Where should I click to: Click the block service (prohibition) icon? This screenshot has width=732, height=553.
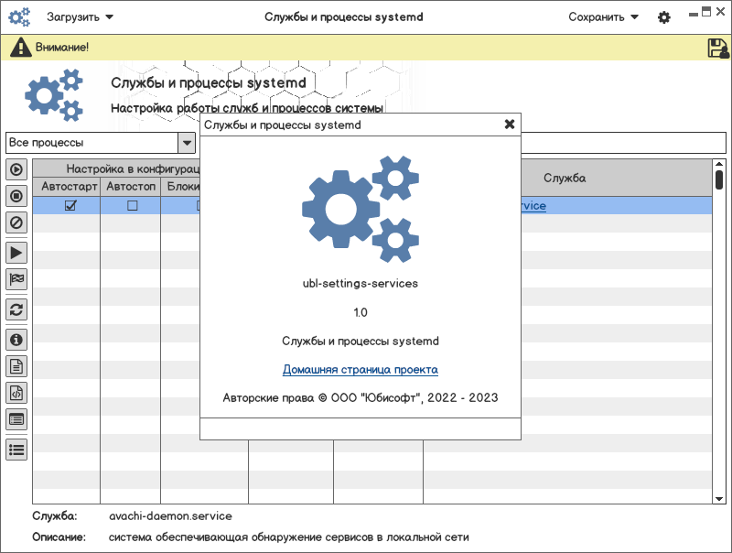click(x=16, y=222)
